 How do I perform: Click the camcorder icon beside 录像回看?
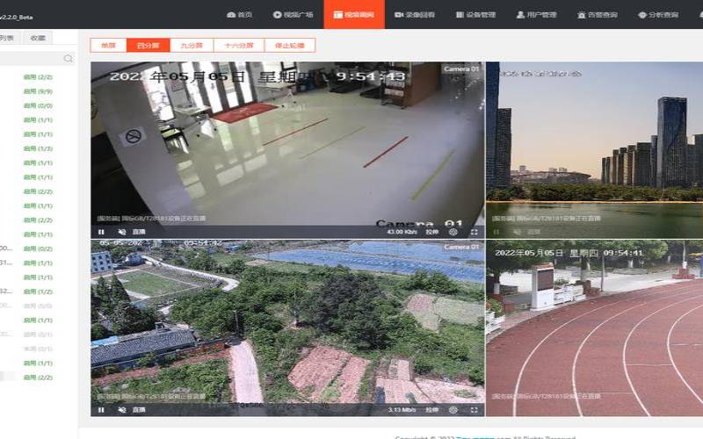coord(399,15)
